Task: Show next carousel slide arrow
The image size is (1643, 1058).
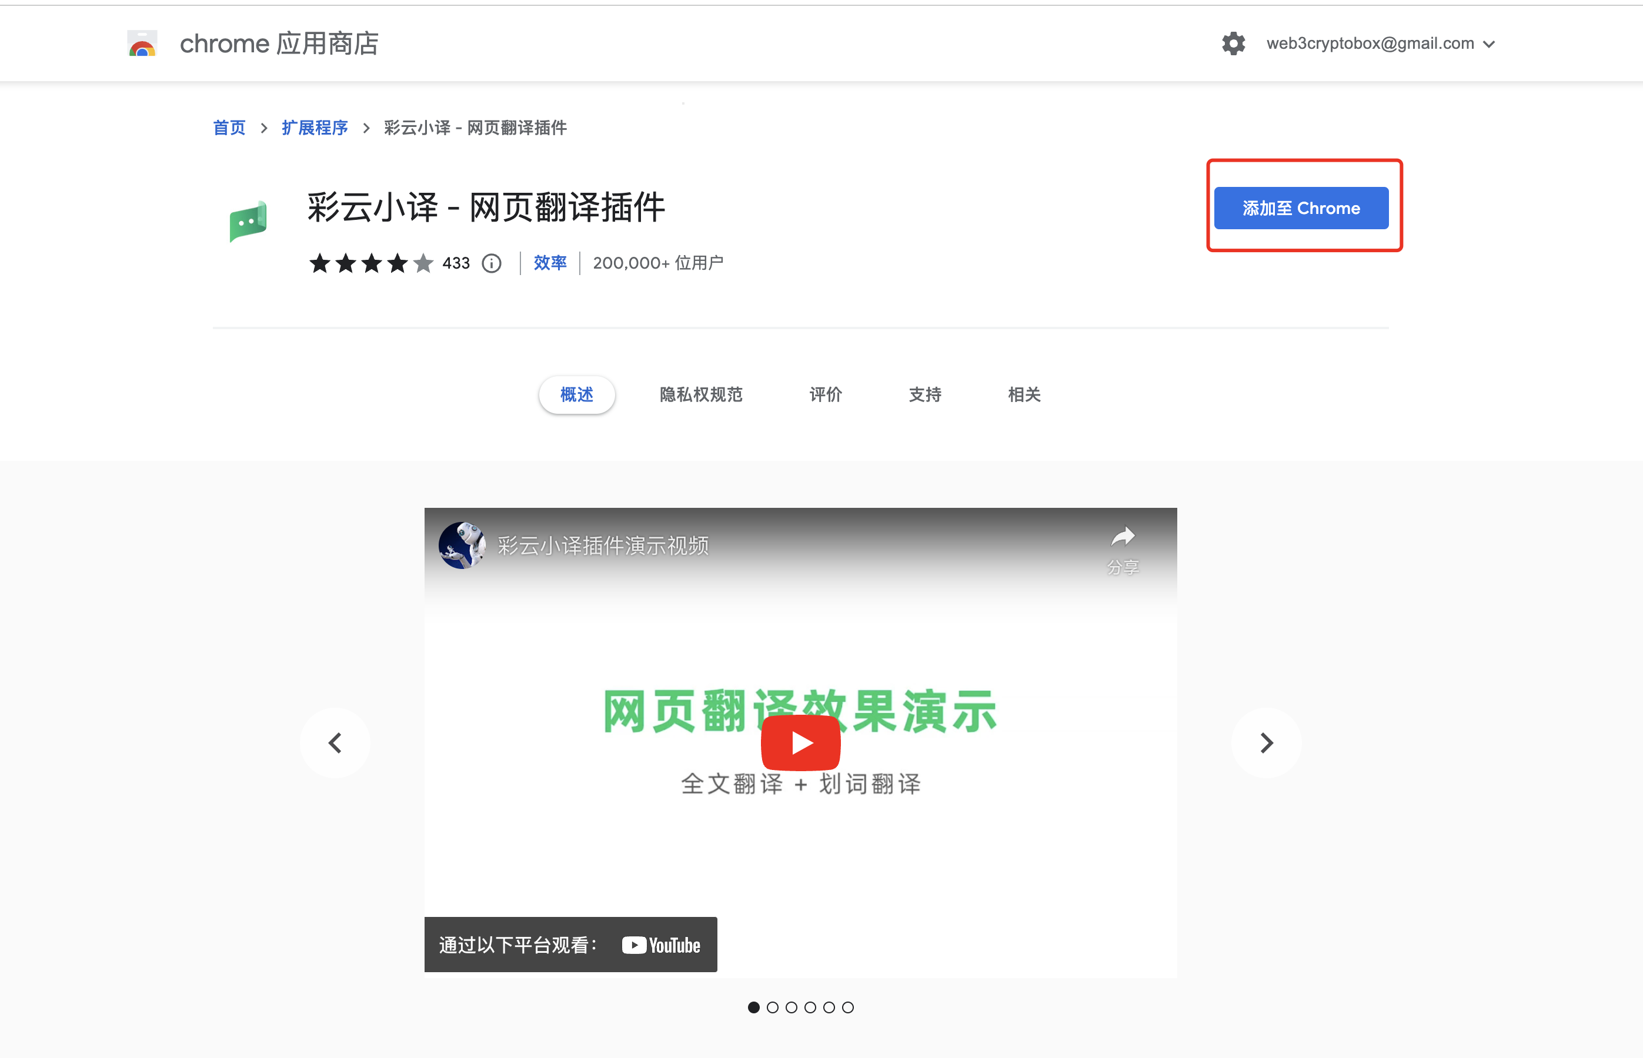Action: [x=1267, y=743]
